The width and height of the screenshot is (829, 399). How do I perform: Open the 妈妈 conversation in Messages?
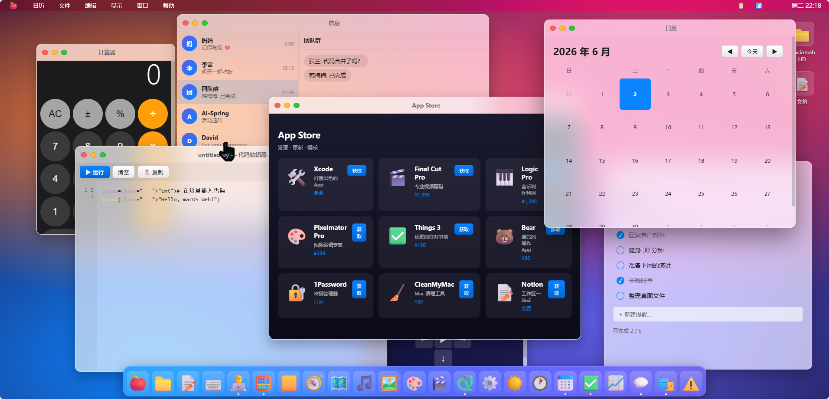pyautogui.click(x=238, y=44)
